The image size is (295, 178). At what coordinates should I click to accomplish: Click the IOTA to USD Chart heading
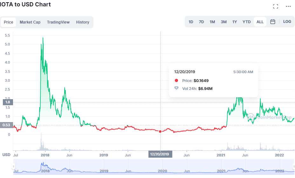click(x=25, y=4)
